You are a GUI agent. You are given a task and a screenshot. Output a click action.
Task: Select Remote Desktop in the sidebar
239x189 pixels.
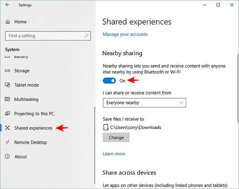31,143
